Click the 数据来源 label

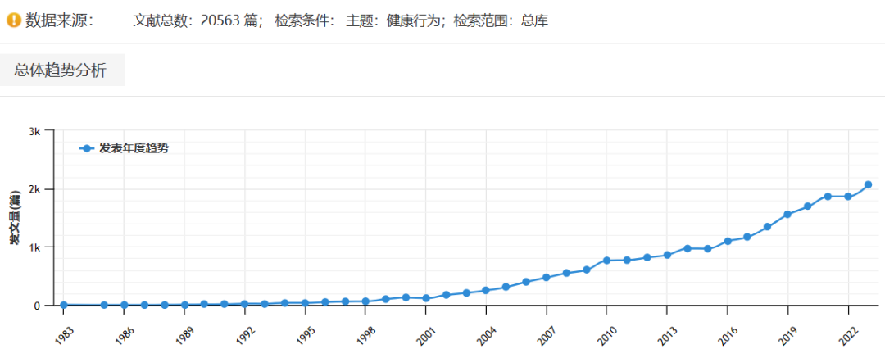click(x=59, y=21)
